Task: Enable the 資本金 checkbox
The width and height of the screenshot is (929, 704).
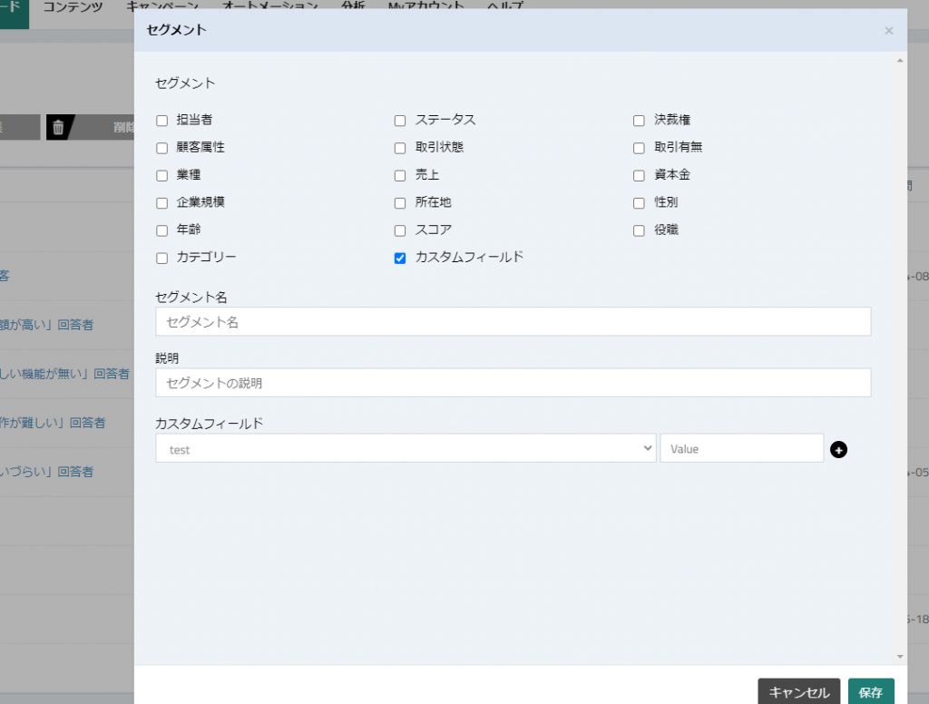Action: (639, 175)
